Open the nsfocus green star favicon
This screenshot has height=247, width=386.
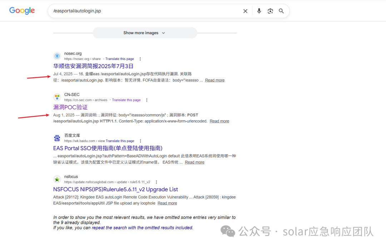[57, 179]
